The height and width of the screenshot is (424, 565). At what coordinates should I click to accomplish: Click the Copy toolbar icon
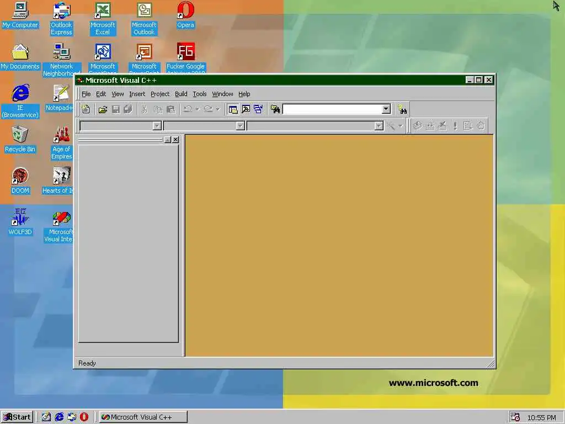click(158, 109)
